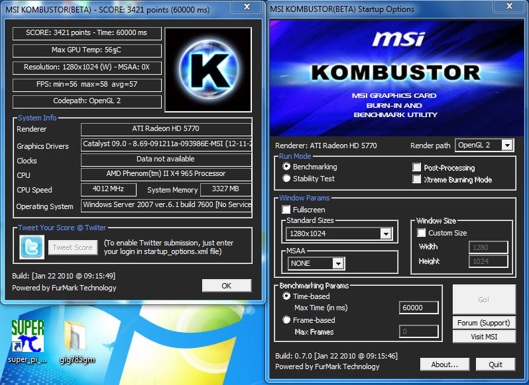Screen dimensions: 529x385
Task: Quit the Kombustor startup options
Action: (495, 364)
